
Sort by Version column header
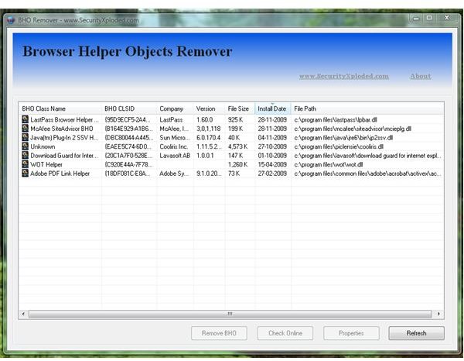pos(209,108)
